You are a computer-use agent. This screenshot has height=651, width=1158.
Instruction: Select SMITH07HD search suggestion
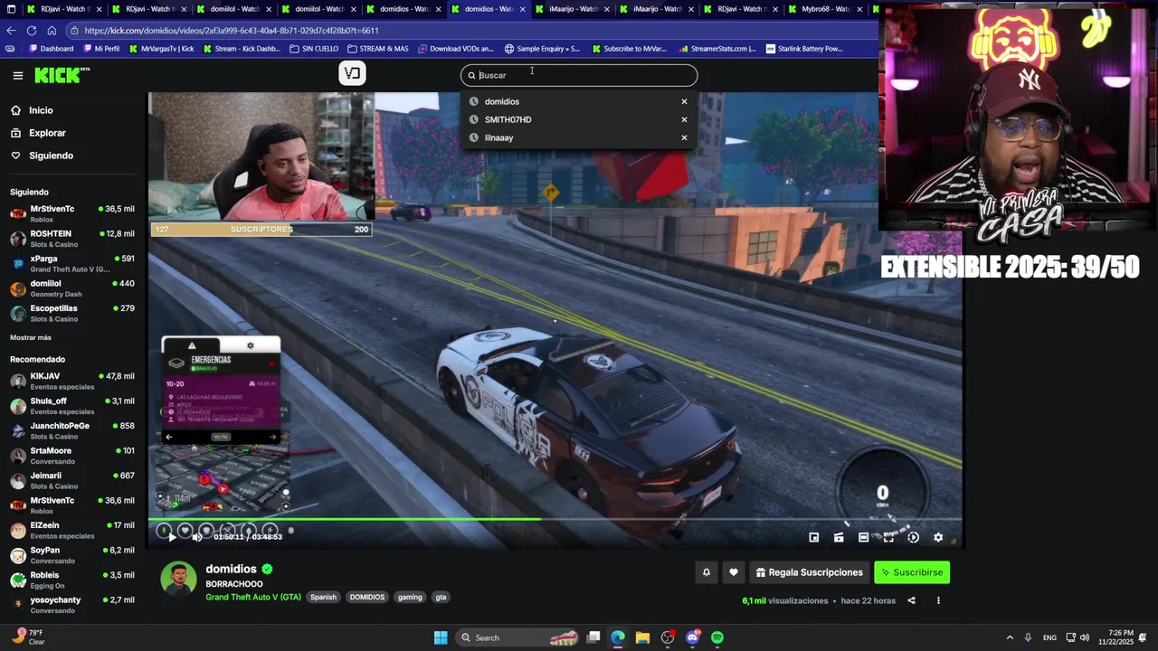point(508,119)
